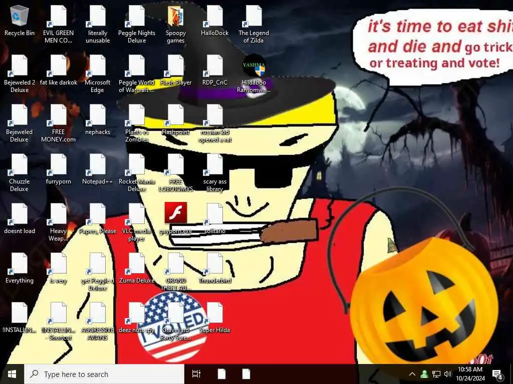Open Flash Player shortcut

click(176, 70)
